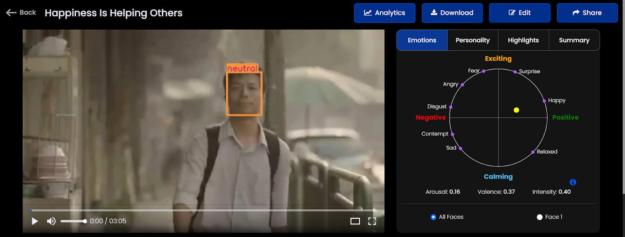Click the orange face detection box
Screen dimensions: 625x237
(244, 94)
